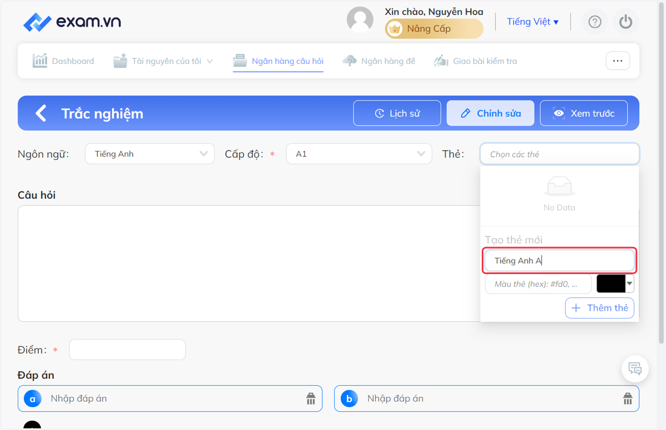Click the Ngân hàng đề cloud icon
This screenshot has height=430, width=666.
pos(350,60)
